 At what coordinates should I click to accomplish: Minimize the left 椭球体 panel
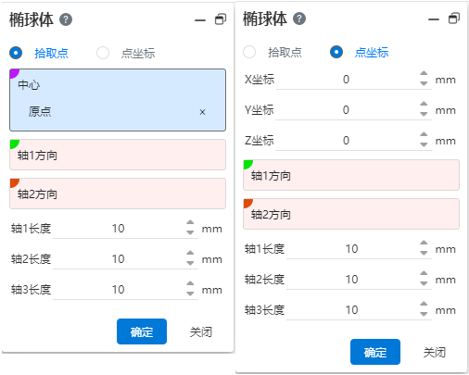pos(200,20)
